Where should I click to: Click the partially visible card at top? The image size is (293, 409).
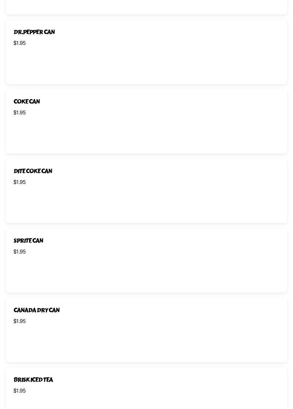146,7
